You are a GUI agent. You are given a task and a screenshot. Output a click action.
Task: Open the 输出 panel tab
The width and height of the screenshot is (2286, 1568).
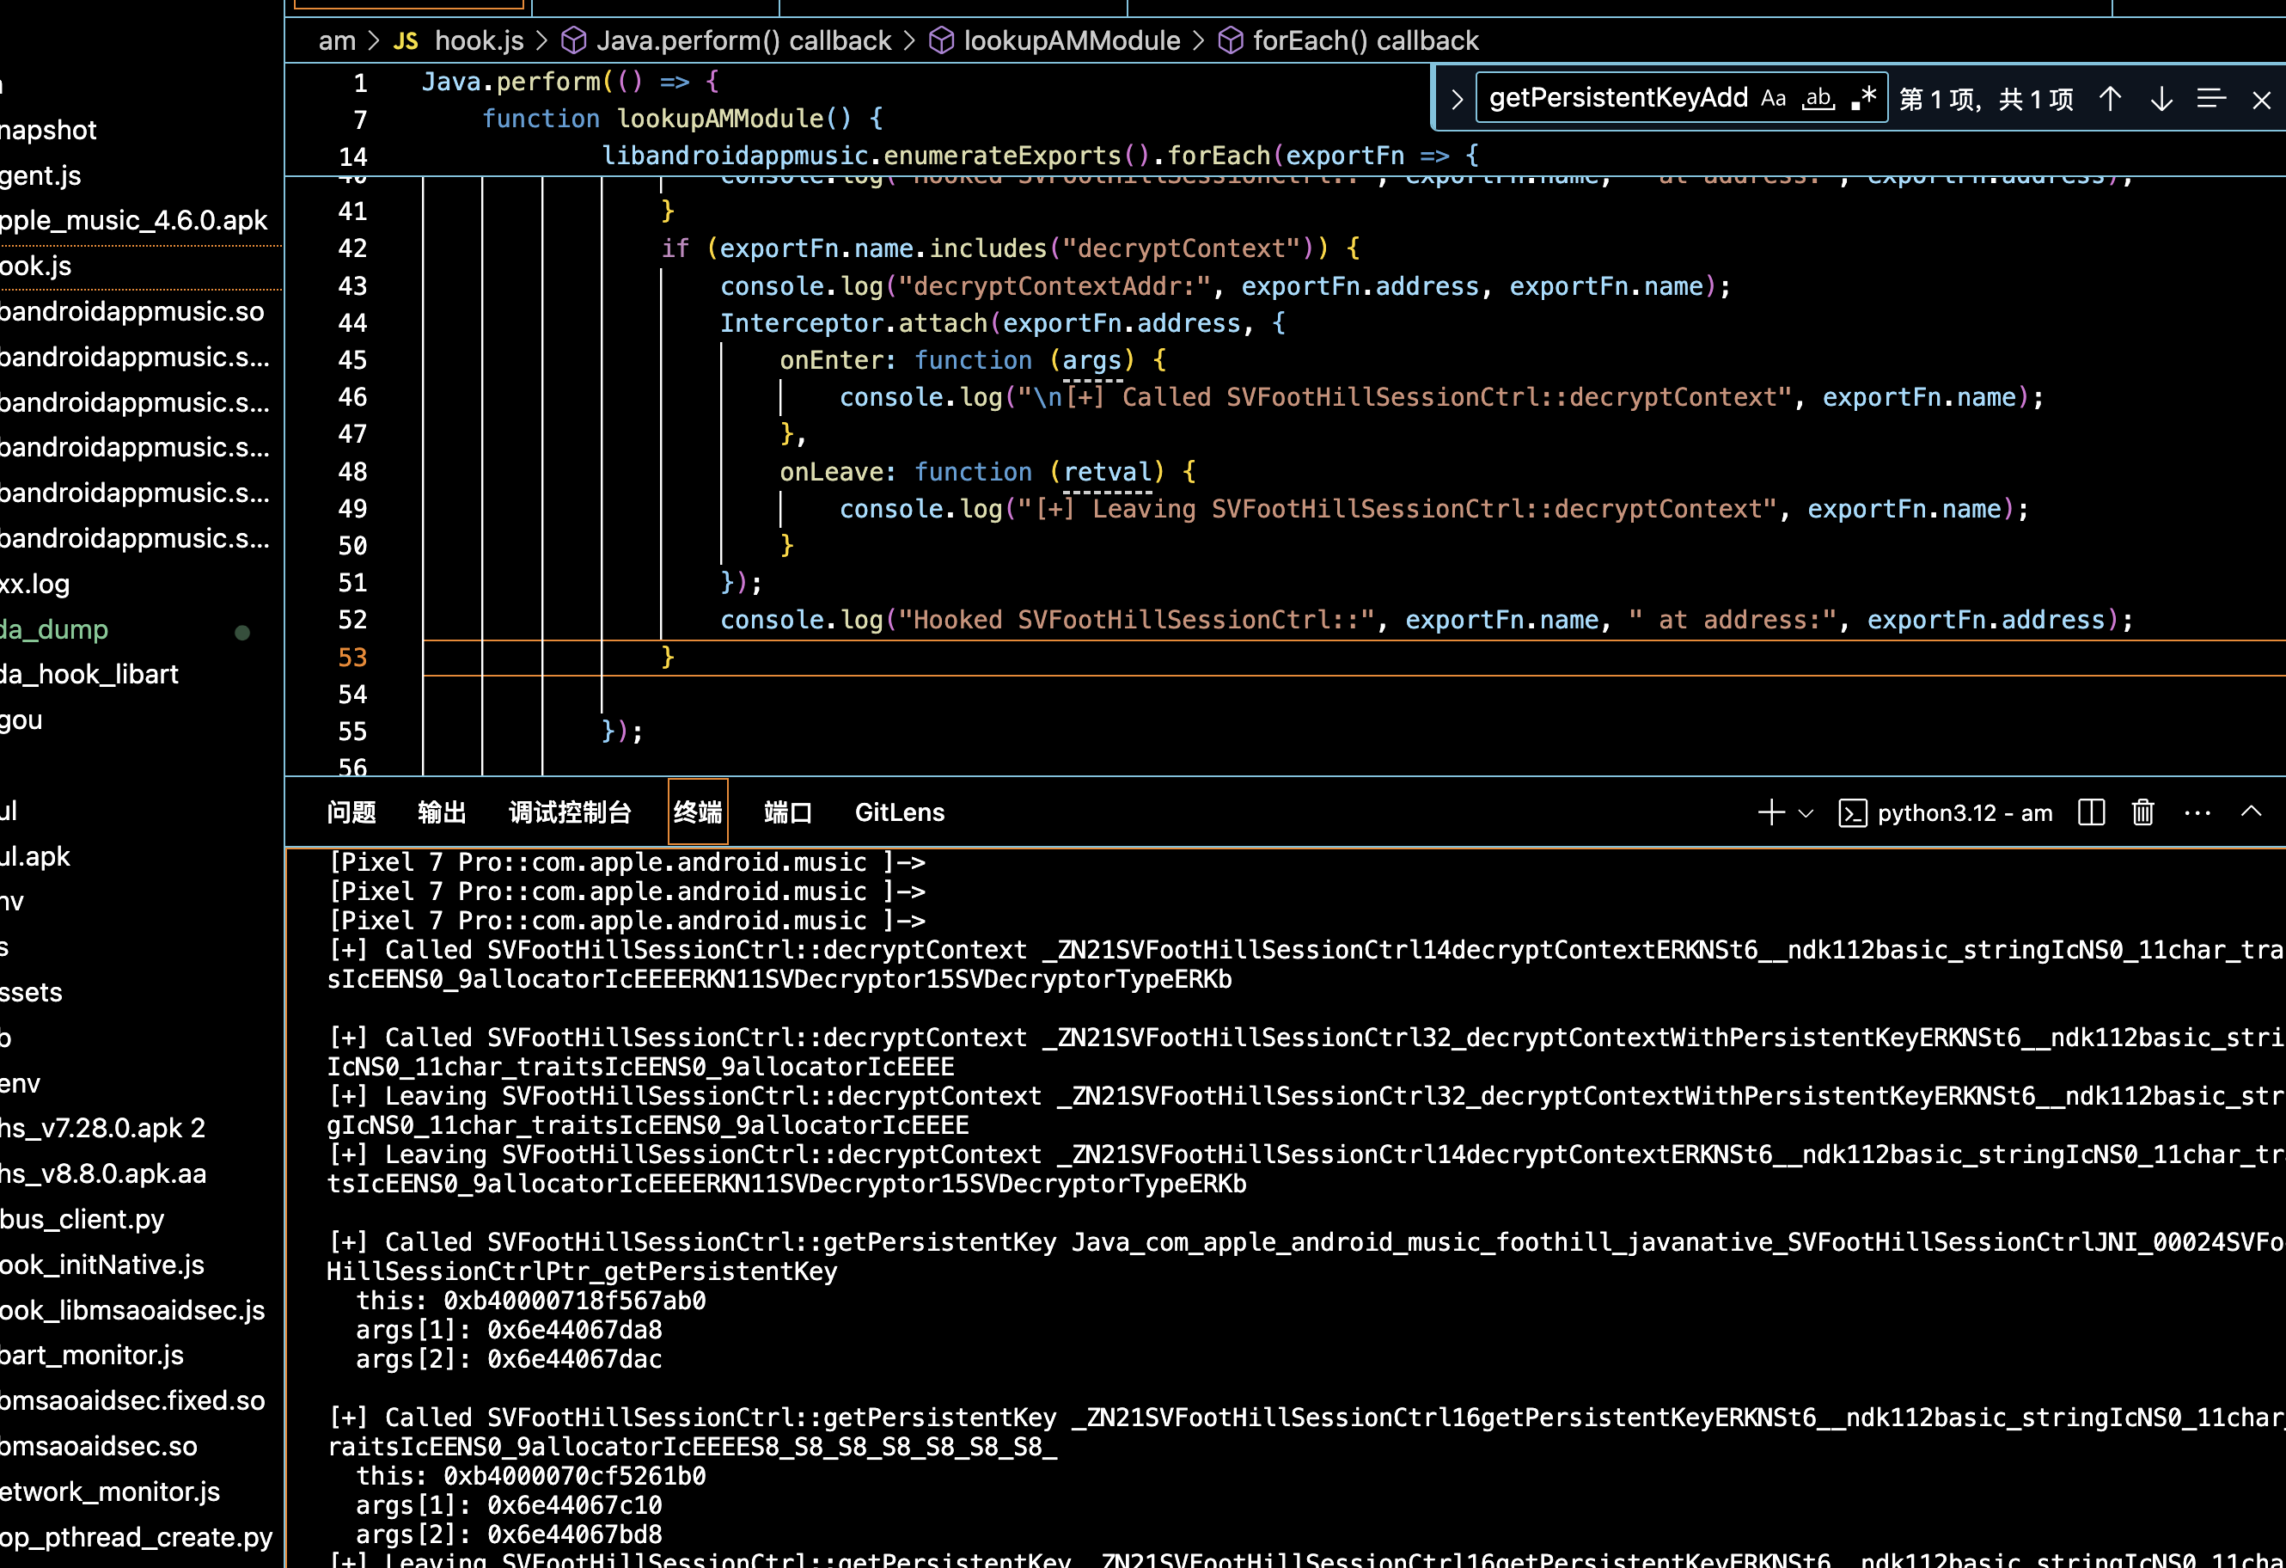442,812
